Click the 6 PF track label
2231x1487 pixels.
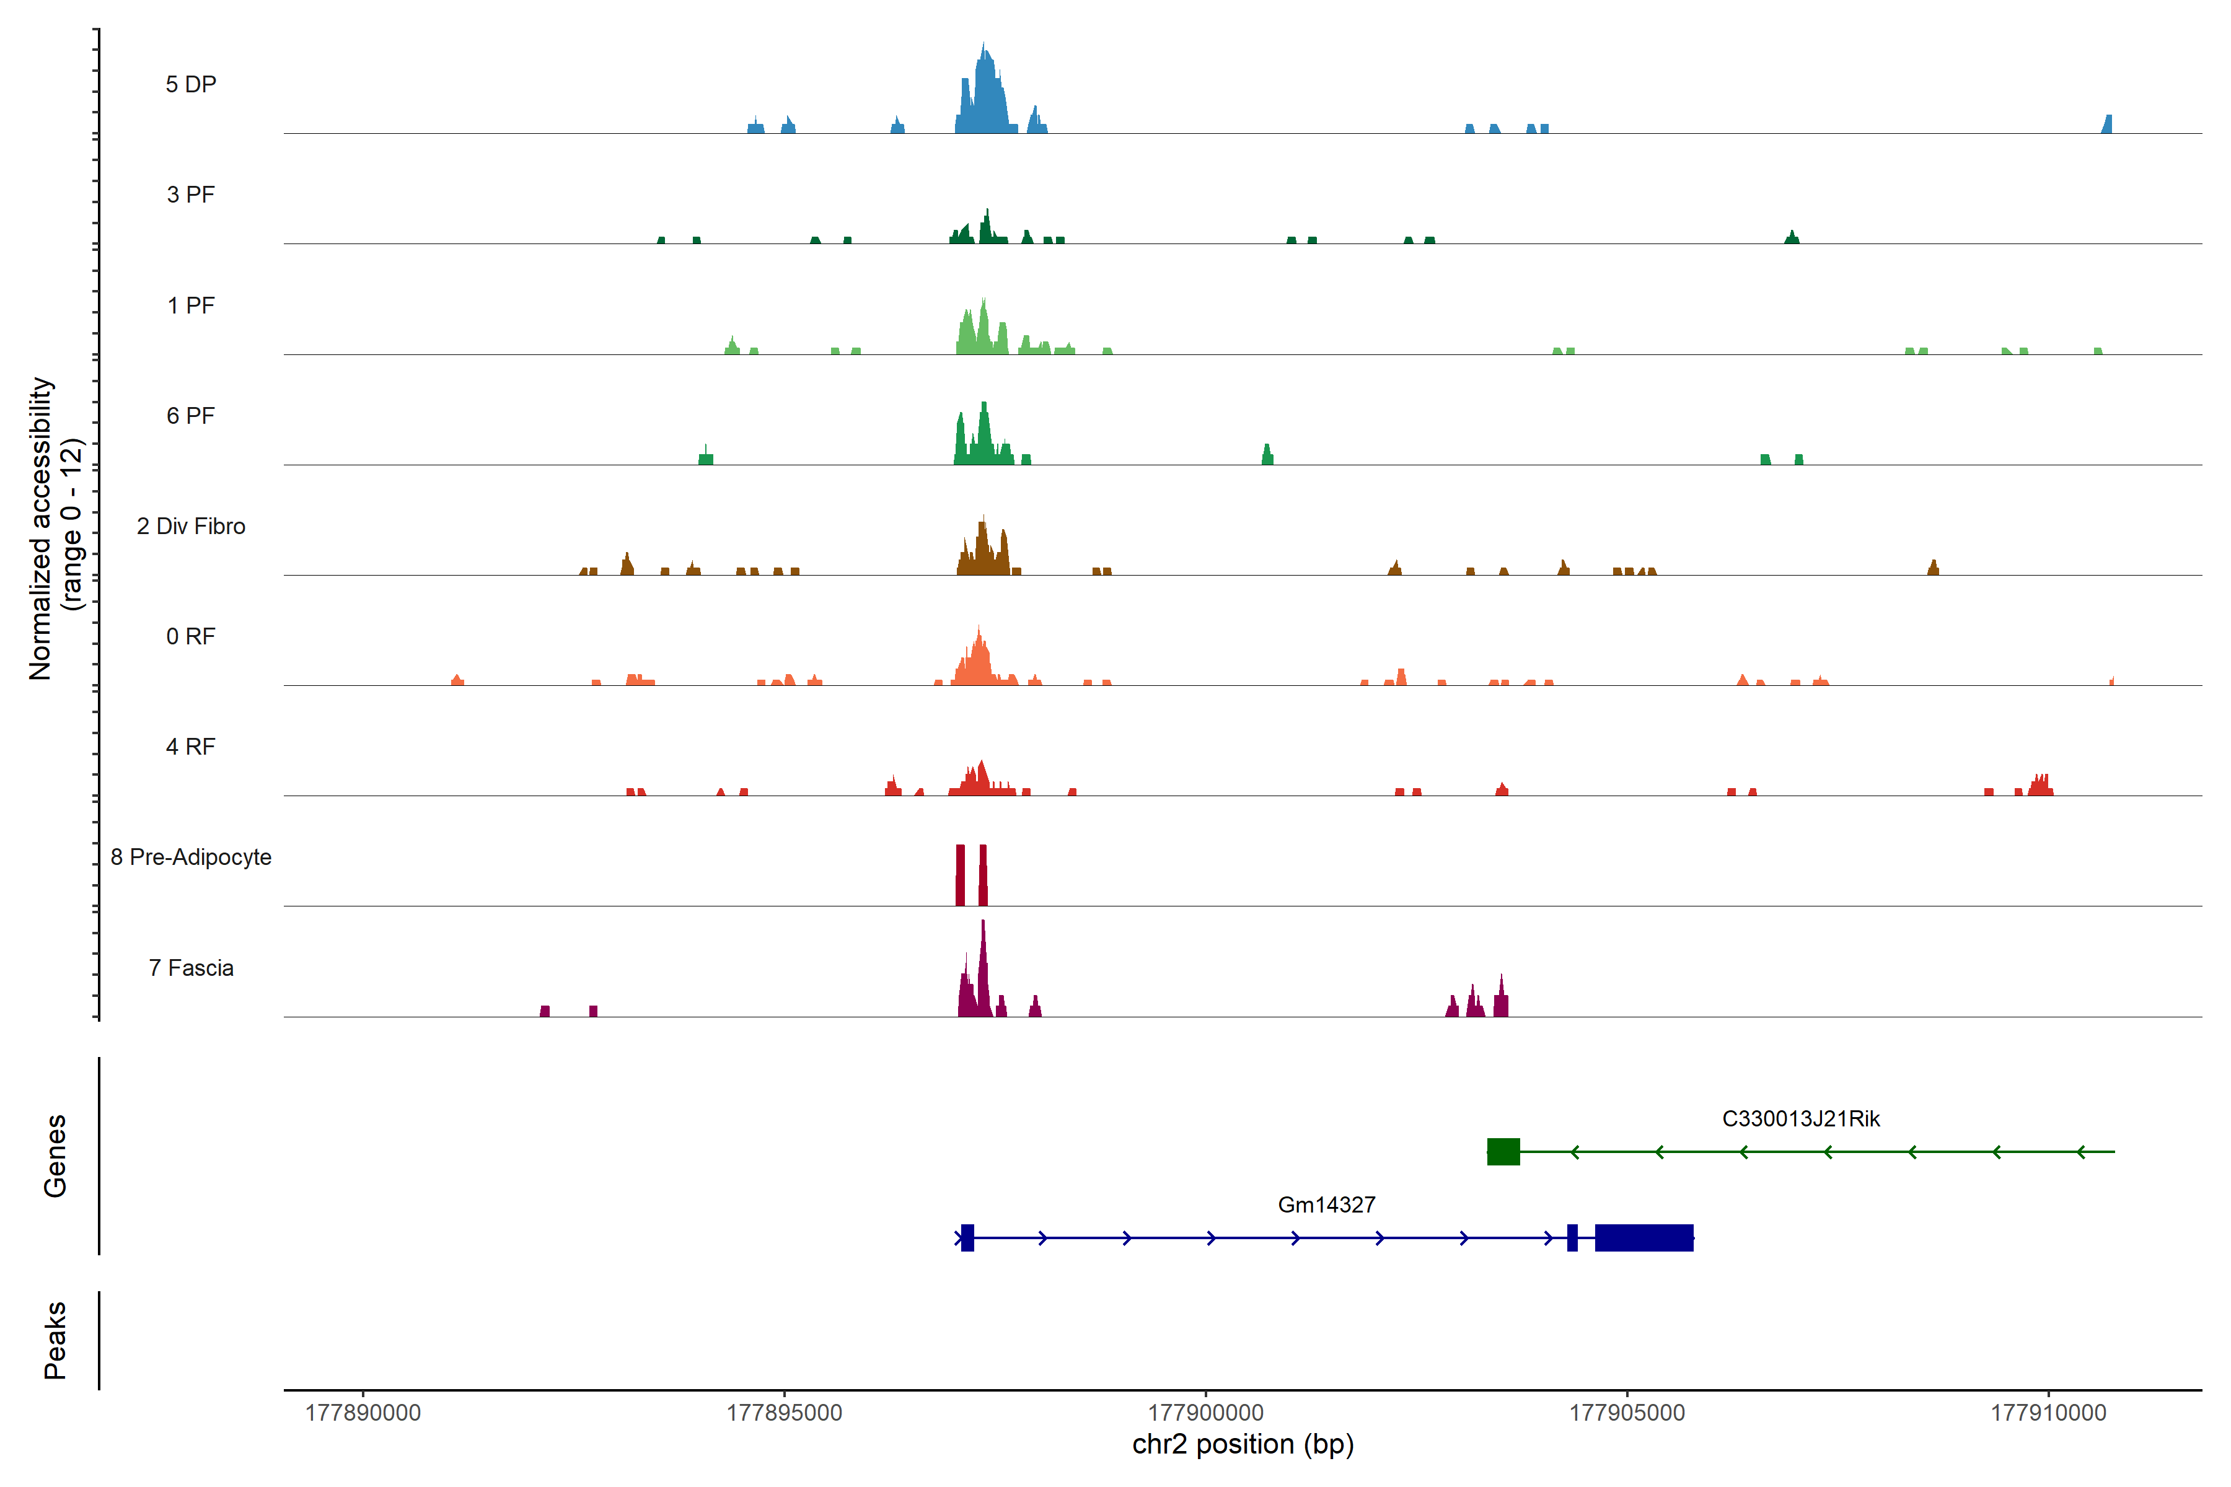pos(191,415)
